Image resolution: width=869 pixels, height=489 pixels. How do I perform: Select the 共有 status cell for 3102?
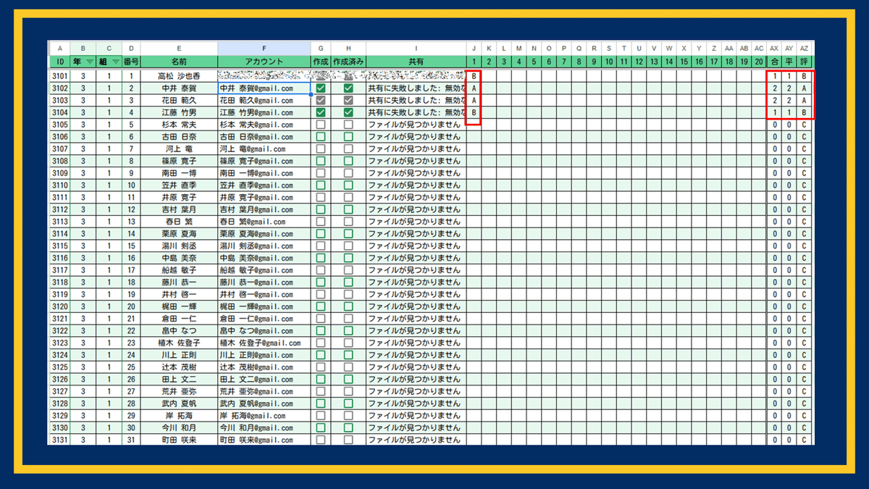click(x=416, y=88)
